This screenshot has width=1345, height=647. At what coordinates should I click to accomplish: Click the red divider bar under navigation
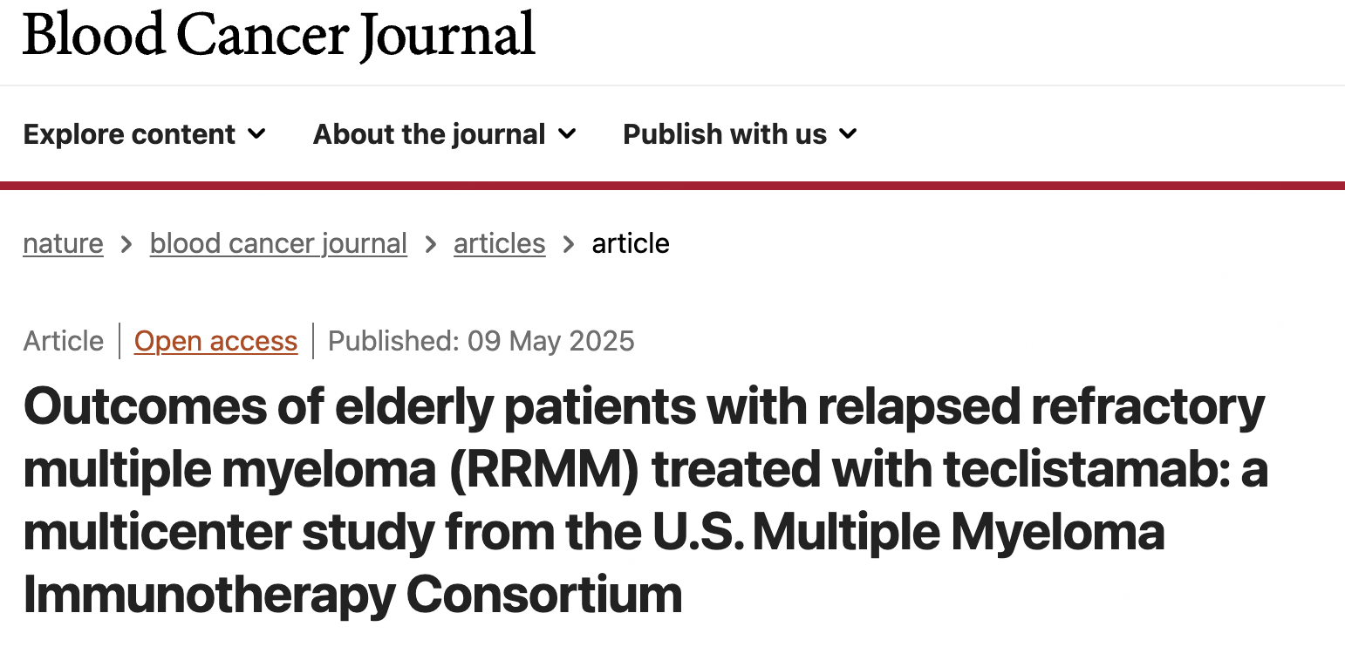point(672,185)
